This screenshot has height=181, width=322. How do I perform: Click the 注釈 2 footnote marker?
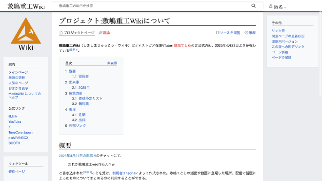click(x=87, y=172)
